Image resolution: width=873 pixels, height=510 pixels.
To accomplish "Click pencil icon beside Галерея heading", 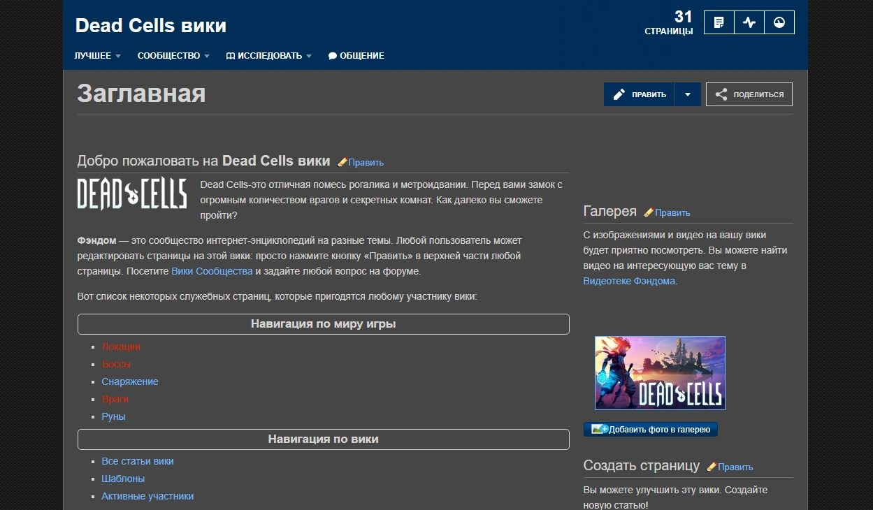I will tap(649, 212).
